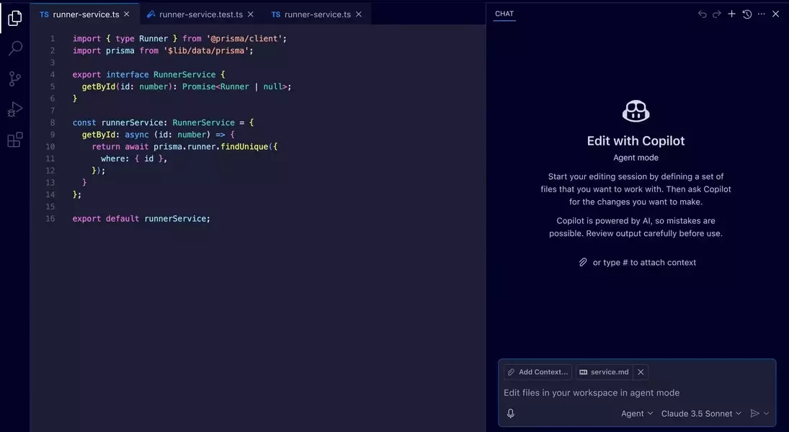This screenshot has height=432, width=789.
Task: Click the send message arrow button
Action: click(754, 413)
